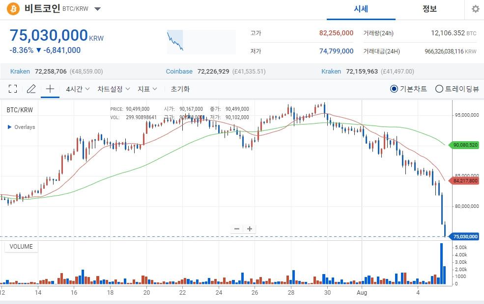
Task: Select the 기본차트 radio button
Action: pyautogui.click(x=394, y=89)
